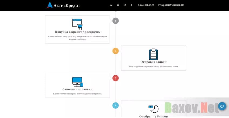229x118 pixels.
Task: Open the YouTube channel icon
Action: (118, 5)
